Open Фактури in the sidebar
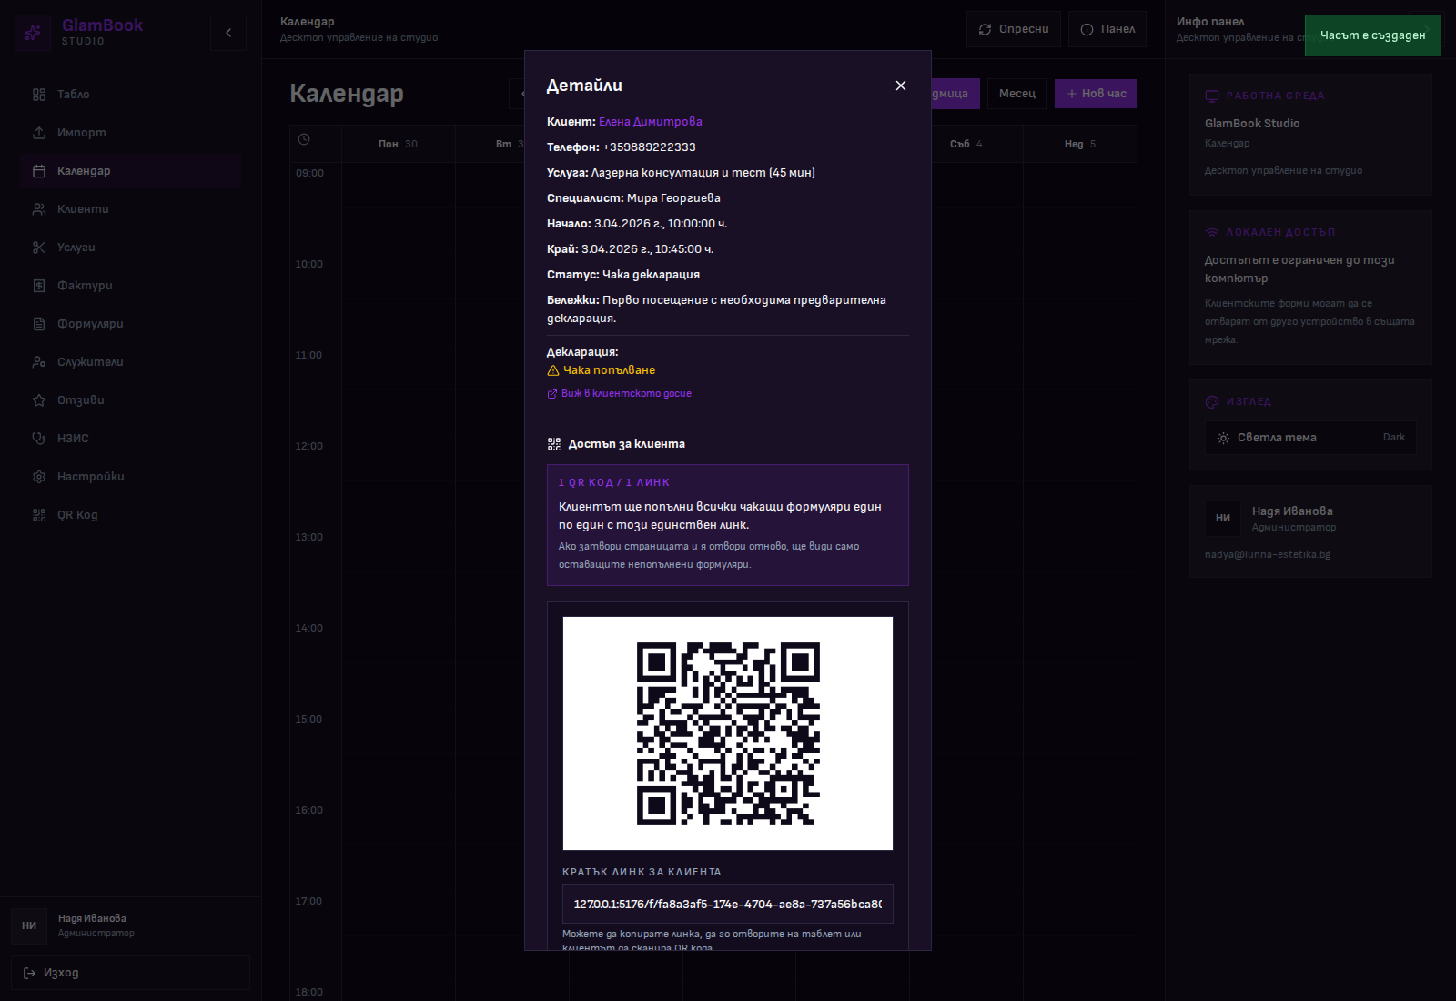Image resolution: width=1456 pixels, height=1001 pixels. point(85,286)
